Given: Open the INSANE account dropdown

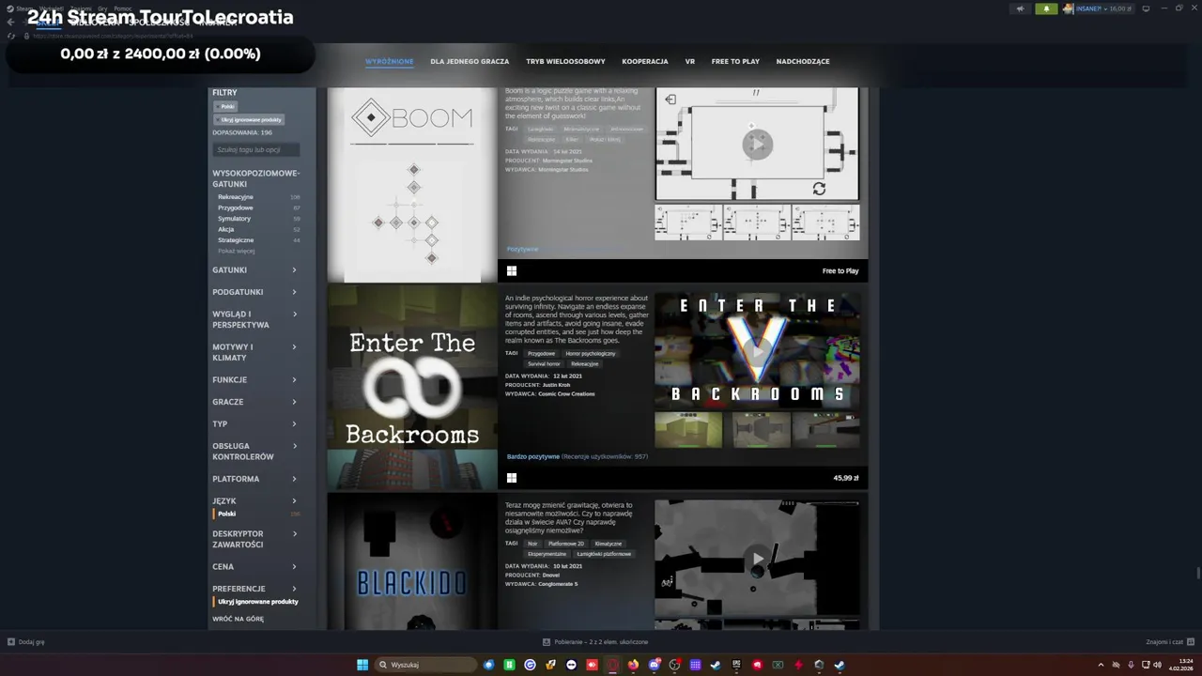Looking at the screenshot, I should tap(1104, 8).
